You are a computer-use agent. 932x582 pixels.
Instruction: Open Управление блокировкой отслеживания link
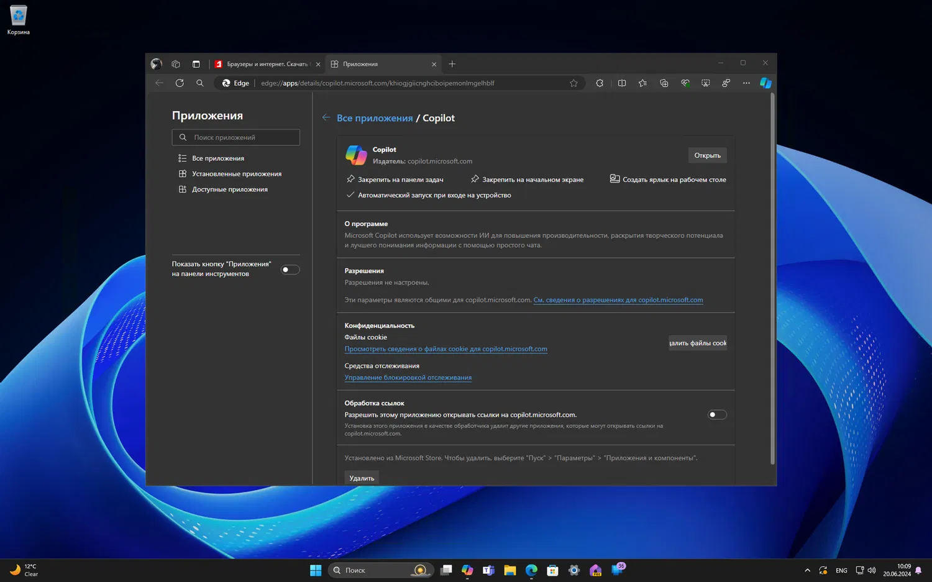point(408,378)
